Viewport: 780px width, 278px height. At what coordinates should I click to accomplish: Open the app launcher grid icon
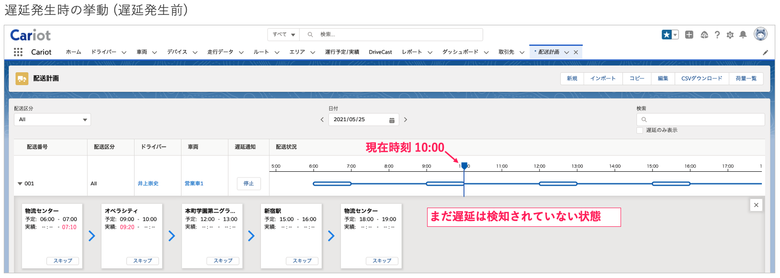click(18, 52)
